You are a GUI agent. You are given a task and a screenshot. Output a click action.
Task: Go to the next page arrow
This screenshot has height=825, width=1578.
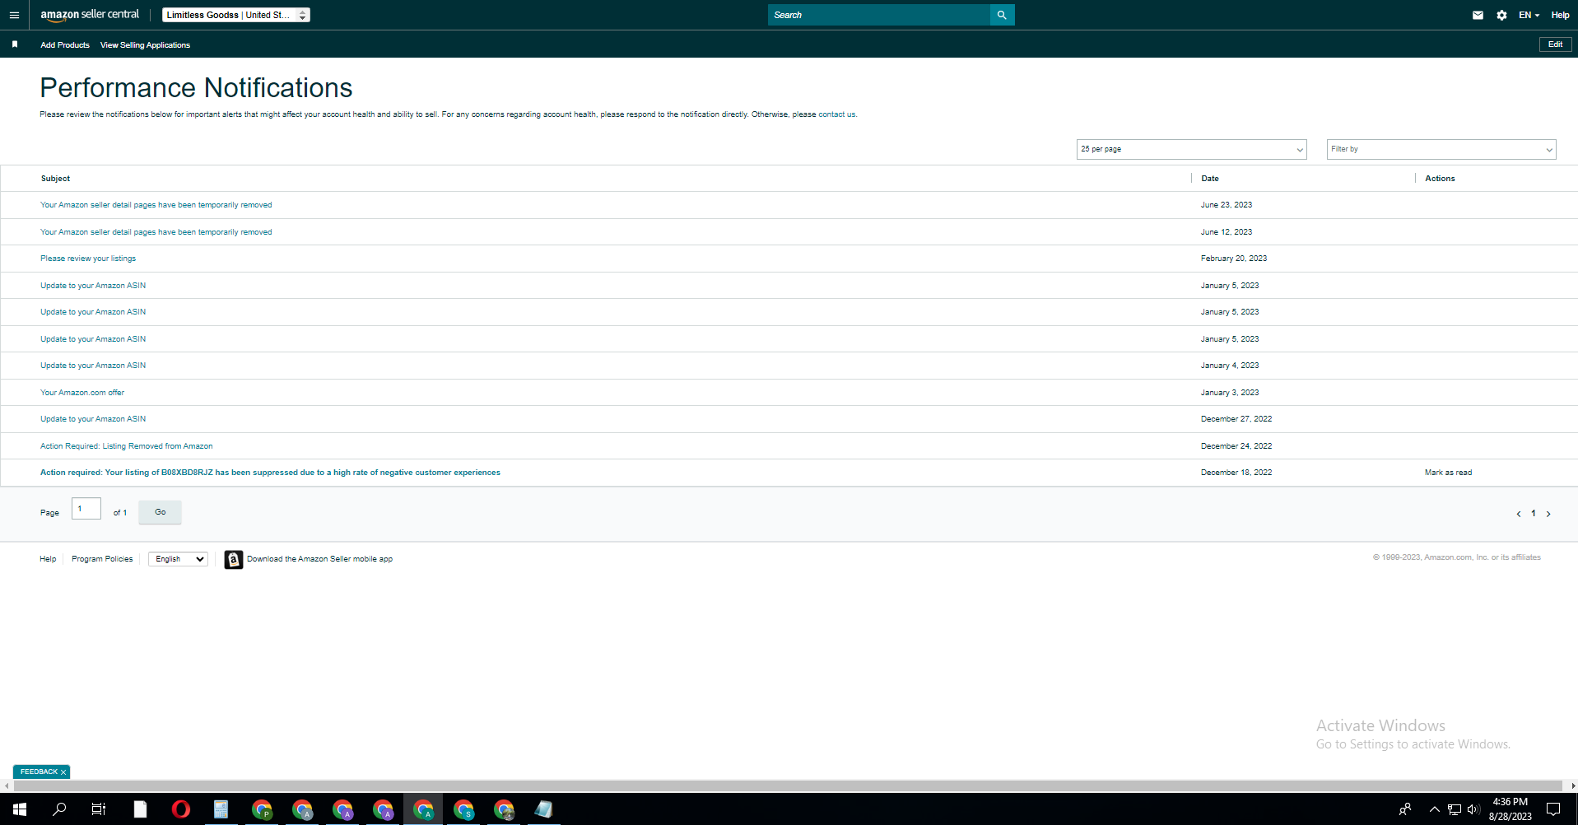coord(1548,514)
